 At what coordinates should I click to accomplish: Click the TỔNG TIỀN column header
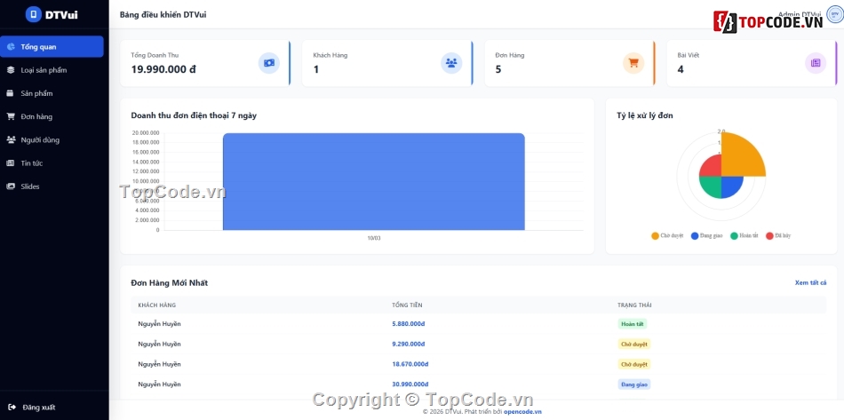(x=407, y=305)
